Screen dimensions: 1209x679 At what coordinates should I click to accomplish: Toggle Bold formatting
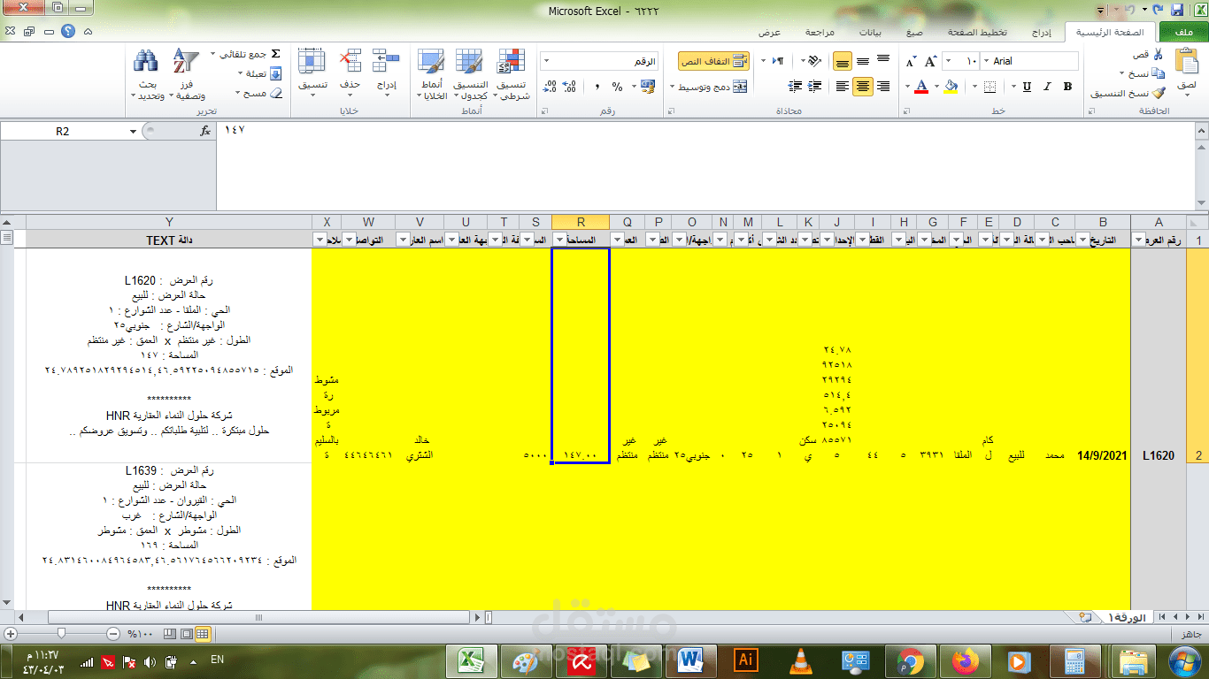1067,87
